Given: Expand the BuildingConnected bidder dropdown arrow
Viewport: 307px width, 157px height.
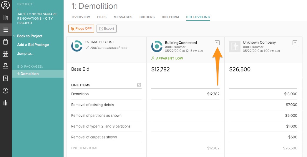Looking at the screenshot, I should [x=217, y=43].
